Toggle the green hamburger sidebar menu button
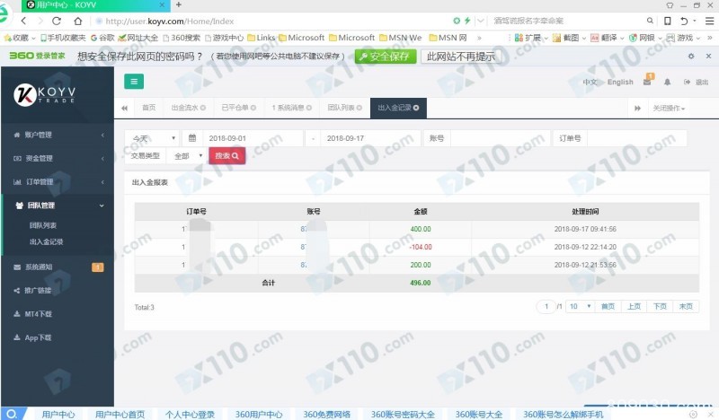Viewport: 719px width, 420px height. (x=134, y=82)
